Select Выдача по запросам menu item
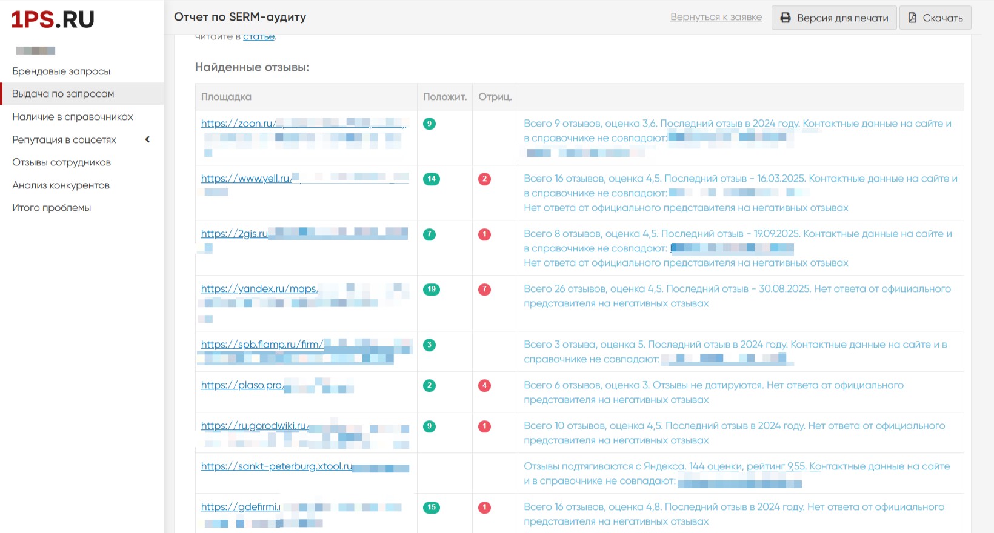This screenshot has height=533, width=994. [63, 94]
